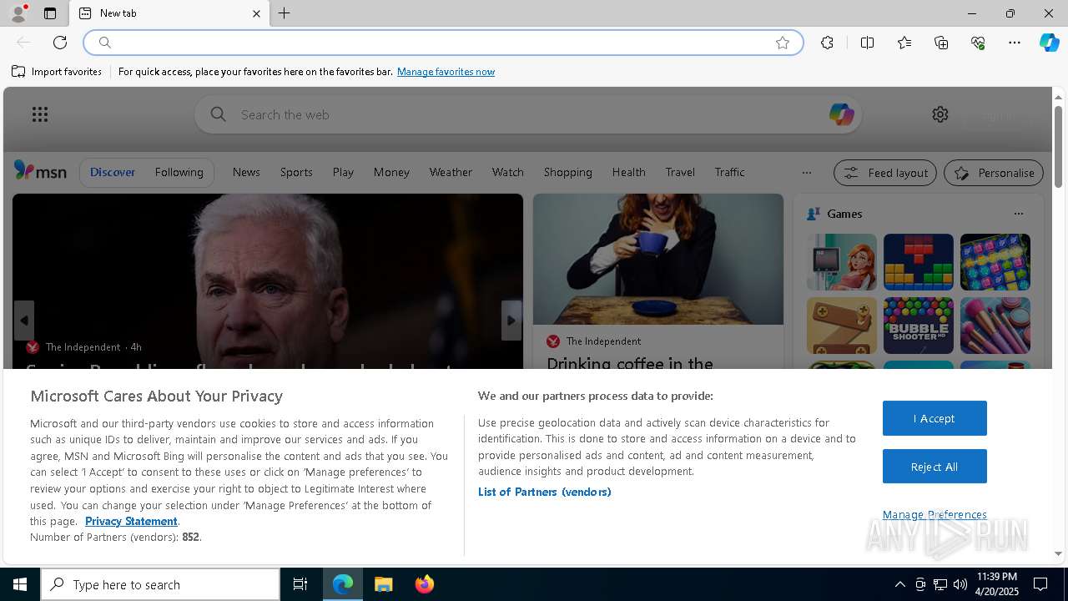Open File Explorer from the taskbar
This screenshot has width=1068, height=601.
[384, 584]
